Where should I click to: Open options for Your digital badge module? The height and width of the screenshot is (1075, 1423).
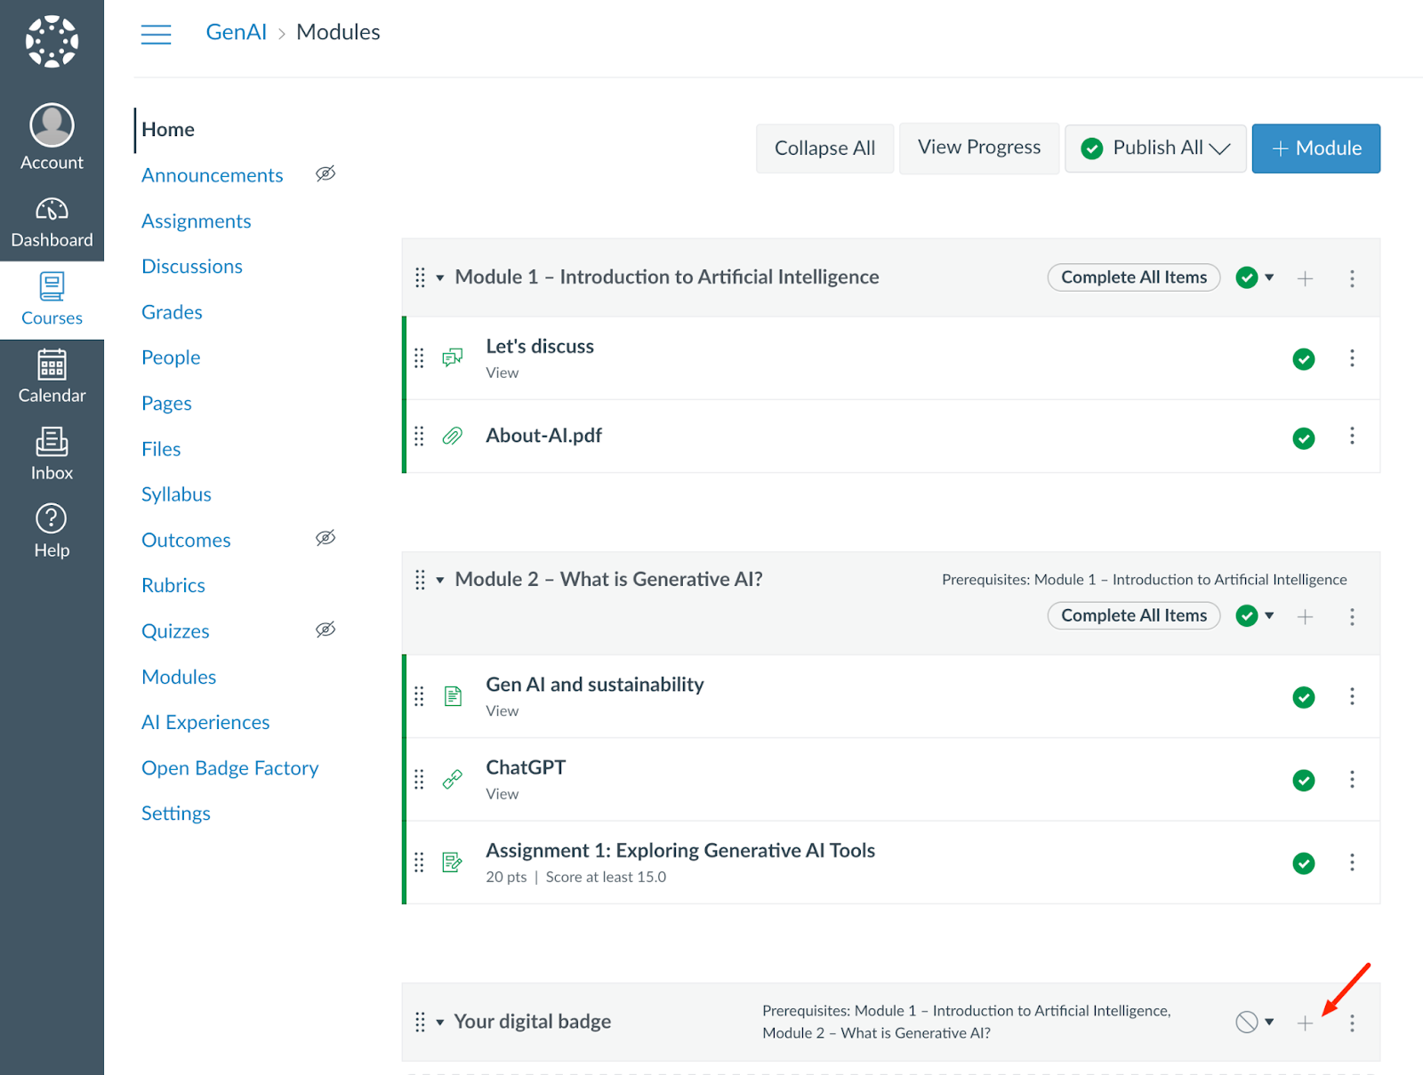coord(1352,1023)
